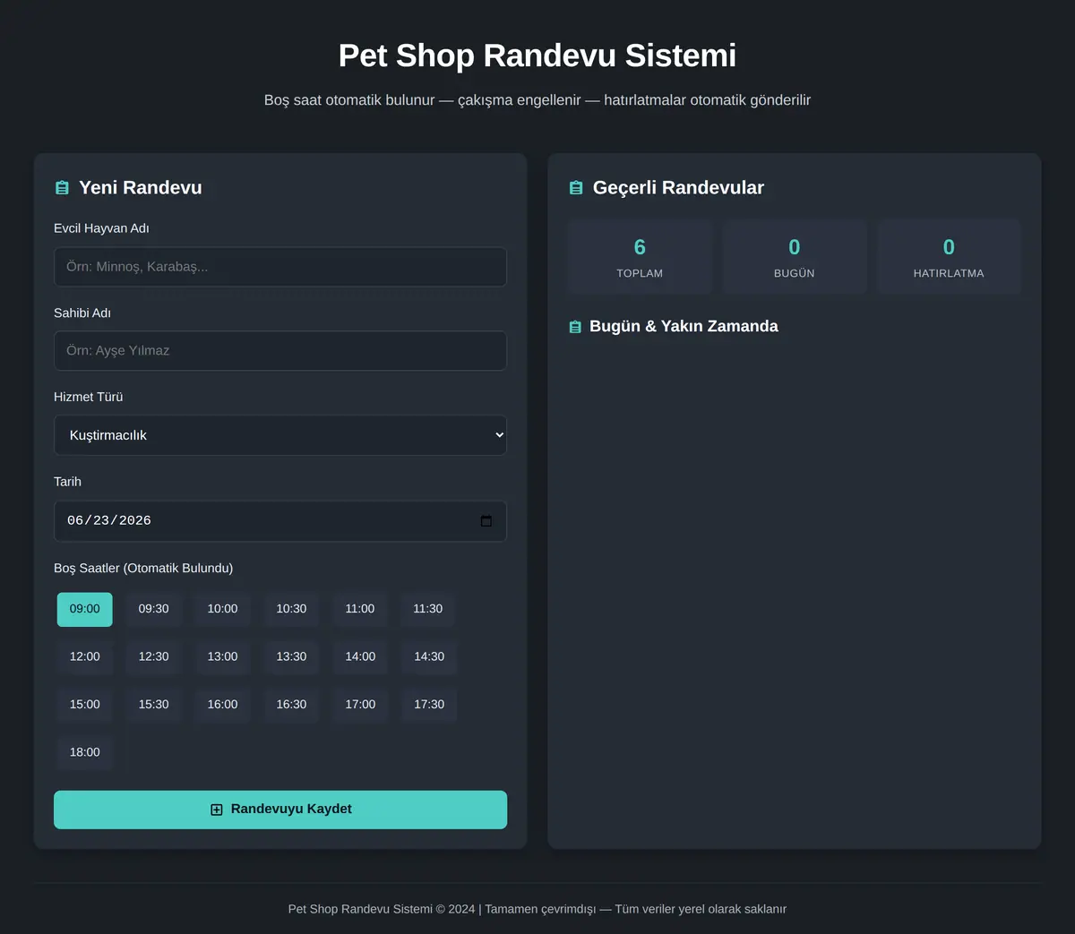Open the calendar picker icon in Tarih field
This screenshot has height=934, width=1075.
coord(486,521)
